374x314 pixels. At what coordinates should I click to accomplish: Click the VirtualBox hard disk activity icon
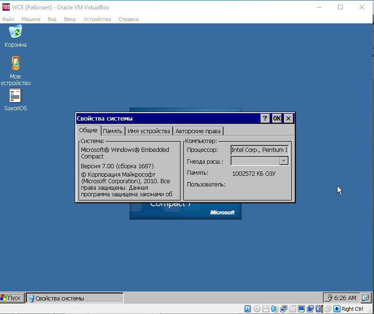(x=248, y=309)
